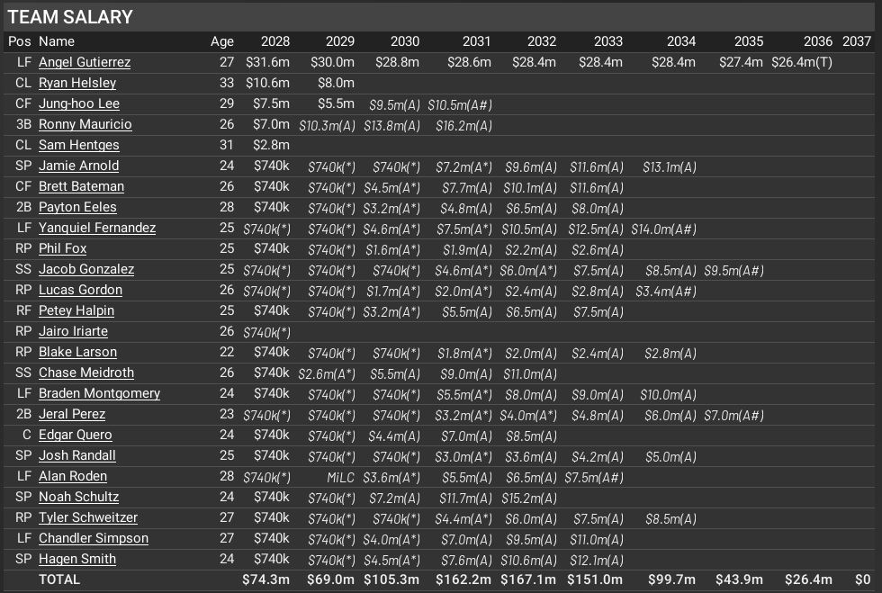Click the 2028 salary column header

[274, 41]
